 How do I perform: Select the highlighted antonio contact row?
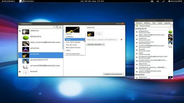point(41,55)
